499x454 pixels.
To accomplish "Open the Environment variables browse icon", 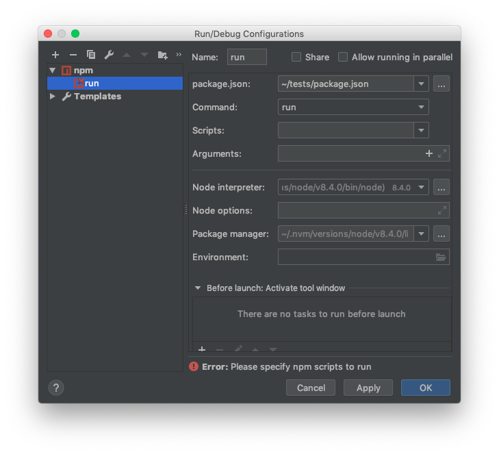I will point(441,257).
